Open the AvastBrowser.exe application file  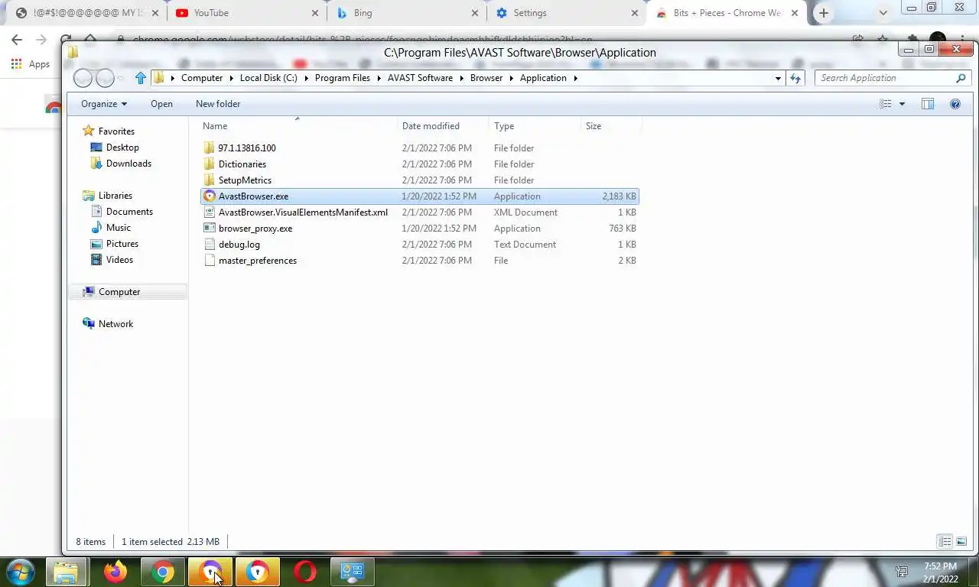tap(419, 196)
